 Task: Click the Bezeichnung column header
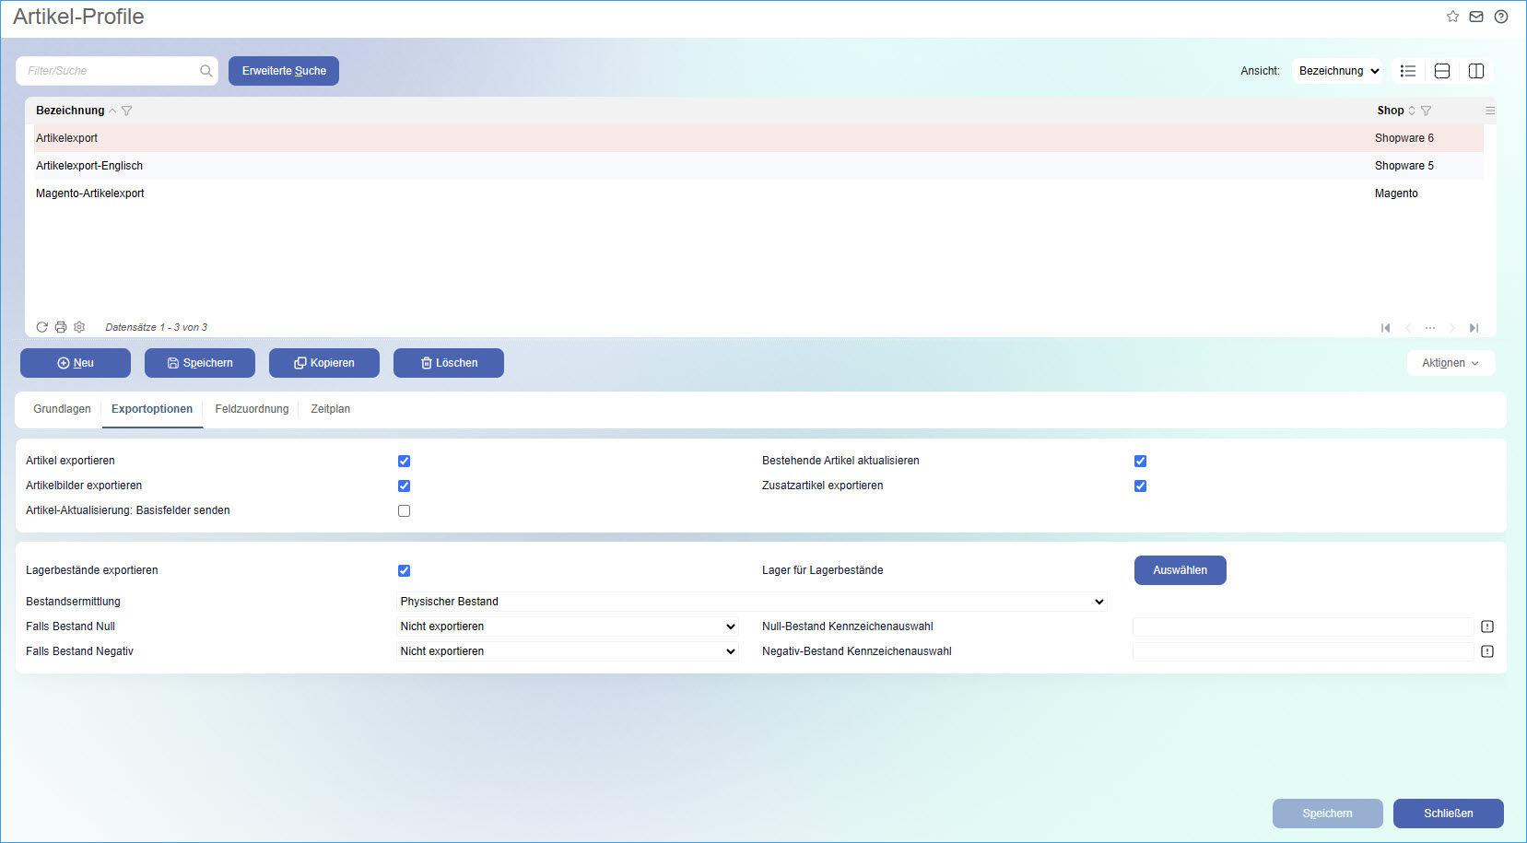tap(70, 111)
